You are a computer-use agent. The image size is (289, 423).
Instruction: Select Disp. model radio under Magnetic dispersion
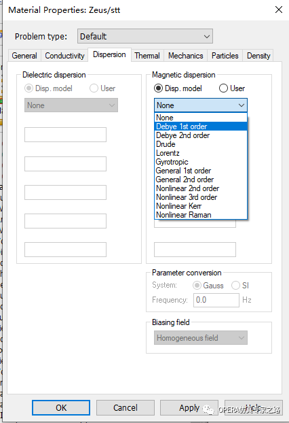[x=178, y=88]
